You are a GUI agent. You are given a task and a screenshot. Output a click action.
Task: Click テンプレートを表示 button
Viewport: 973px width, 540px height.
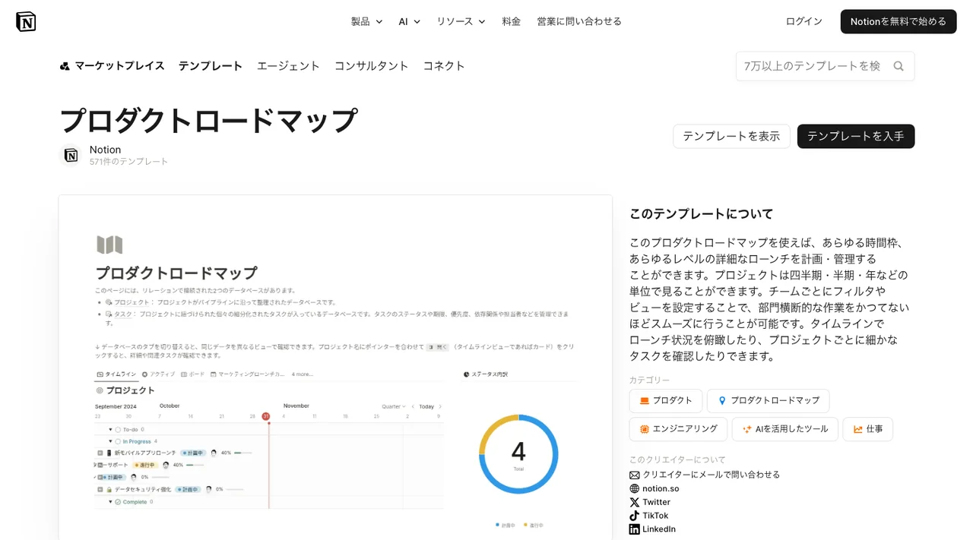tap(731, 136)
